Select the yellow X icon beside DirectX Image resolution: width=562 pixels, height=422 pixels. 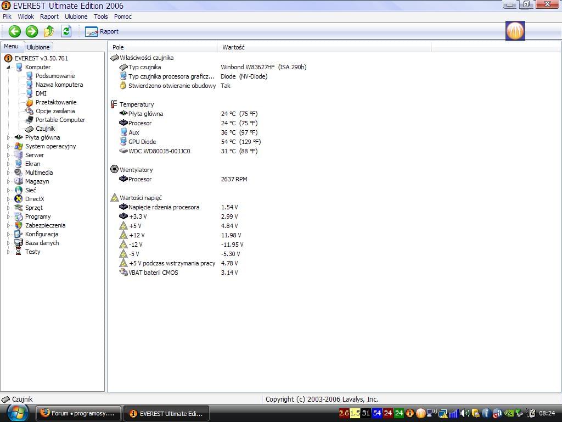(x=19, y=199)
